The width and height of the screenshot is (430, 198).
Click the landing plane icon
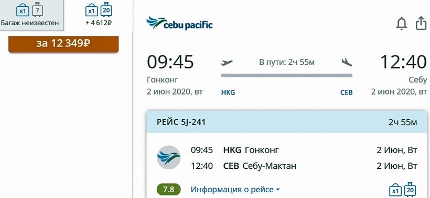[x=347, y=63]
